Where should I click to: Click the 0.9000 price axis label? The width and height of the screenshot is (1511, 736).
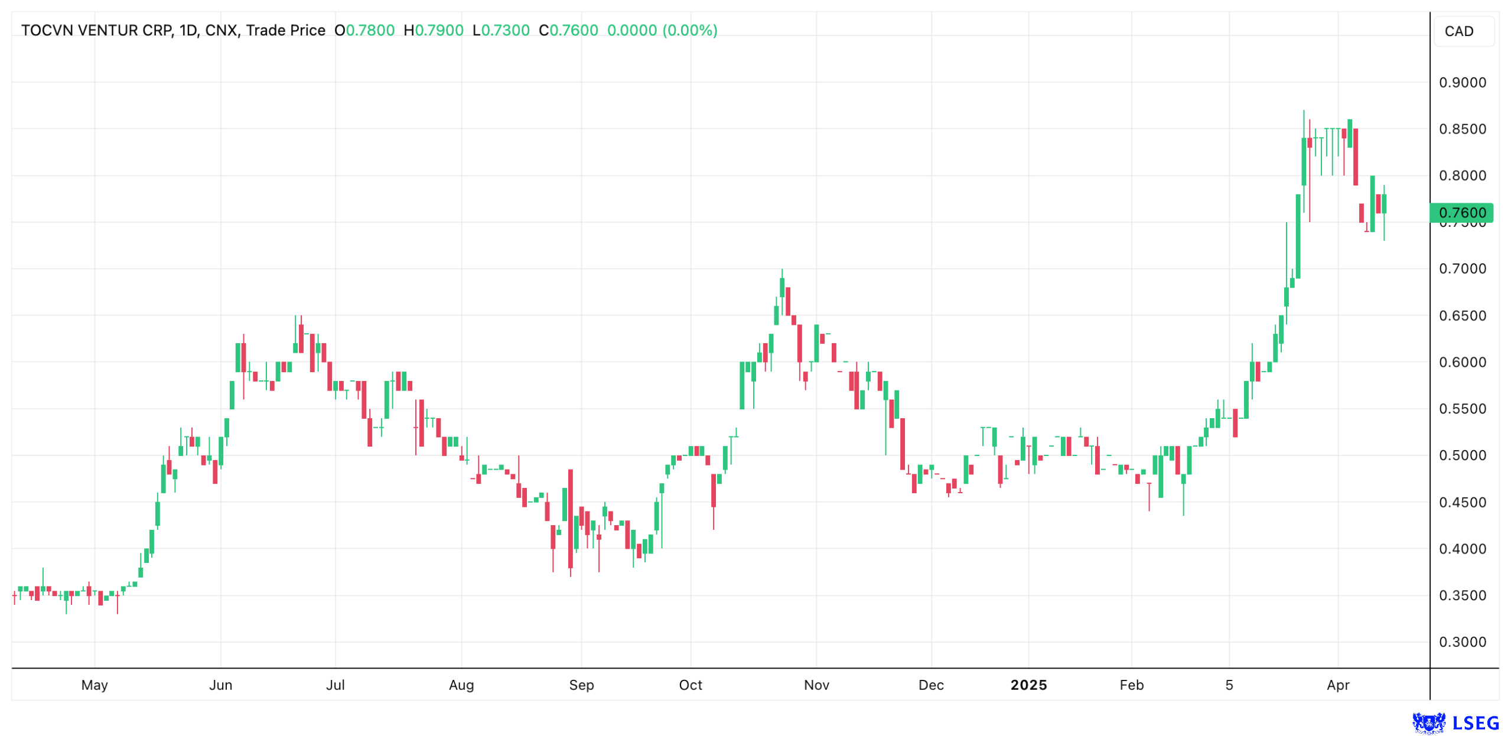tap(1461, 82)
